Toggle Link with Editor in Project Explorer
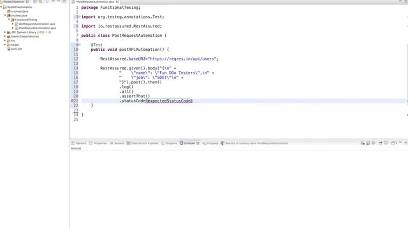The height and width of the screenshot is (229, 408). click(40, 1)
